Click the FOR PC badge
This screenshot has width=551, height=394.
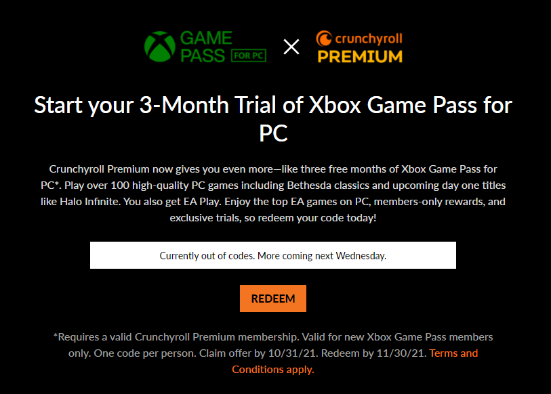pyautogui.click(x=249, y=55)
